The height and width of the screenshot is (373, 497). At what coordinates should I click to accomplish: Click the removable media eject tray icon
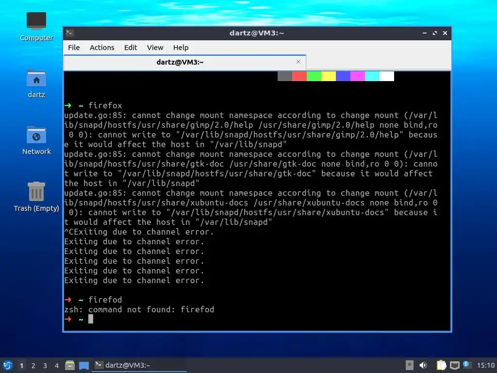coord(409,365)
